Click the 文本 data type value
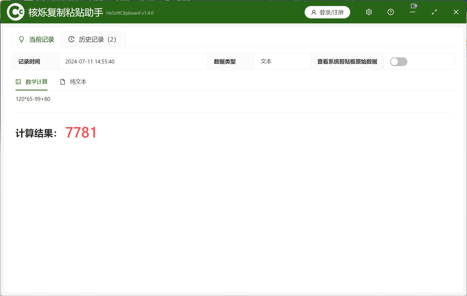 pos(266,62)
